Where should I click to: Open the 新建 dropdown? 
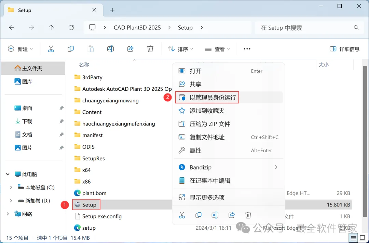click(x=20, y=49)
